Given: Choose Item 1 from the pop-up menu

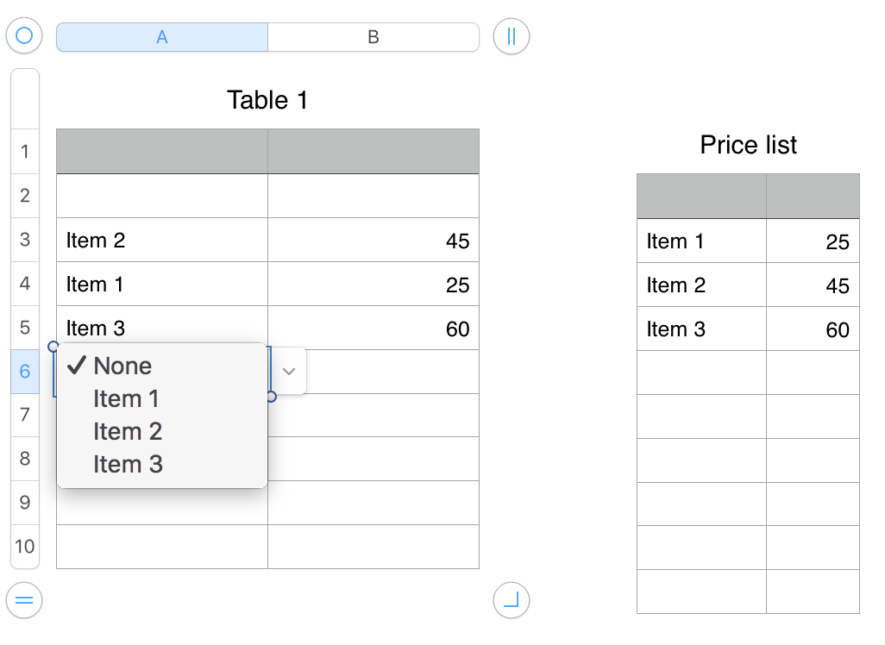Looking at the screenshot, I should (126, 398).
